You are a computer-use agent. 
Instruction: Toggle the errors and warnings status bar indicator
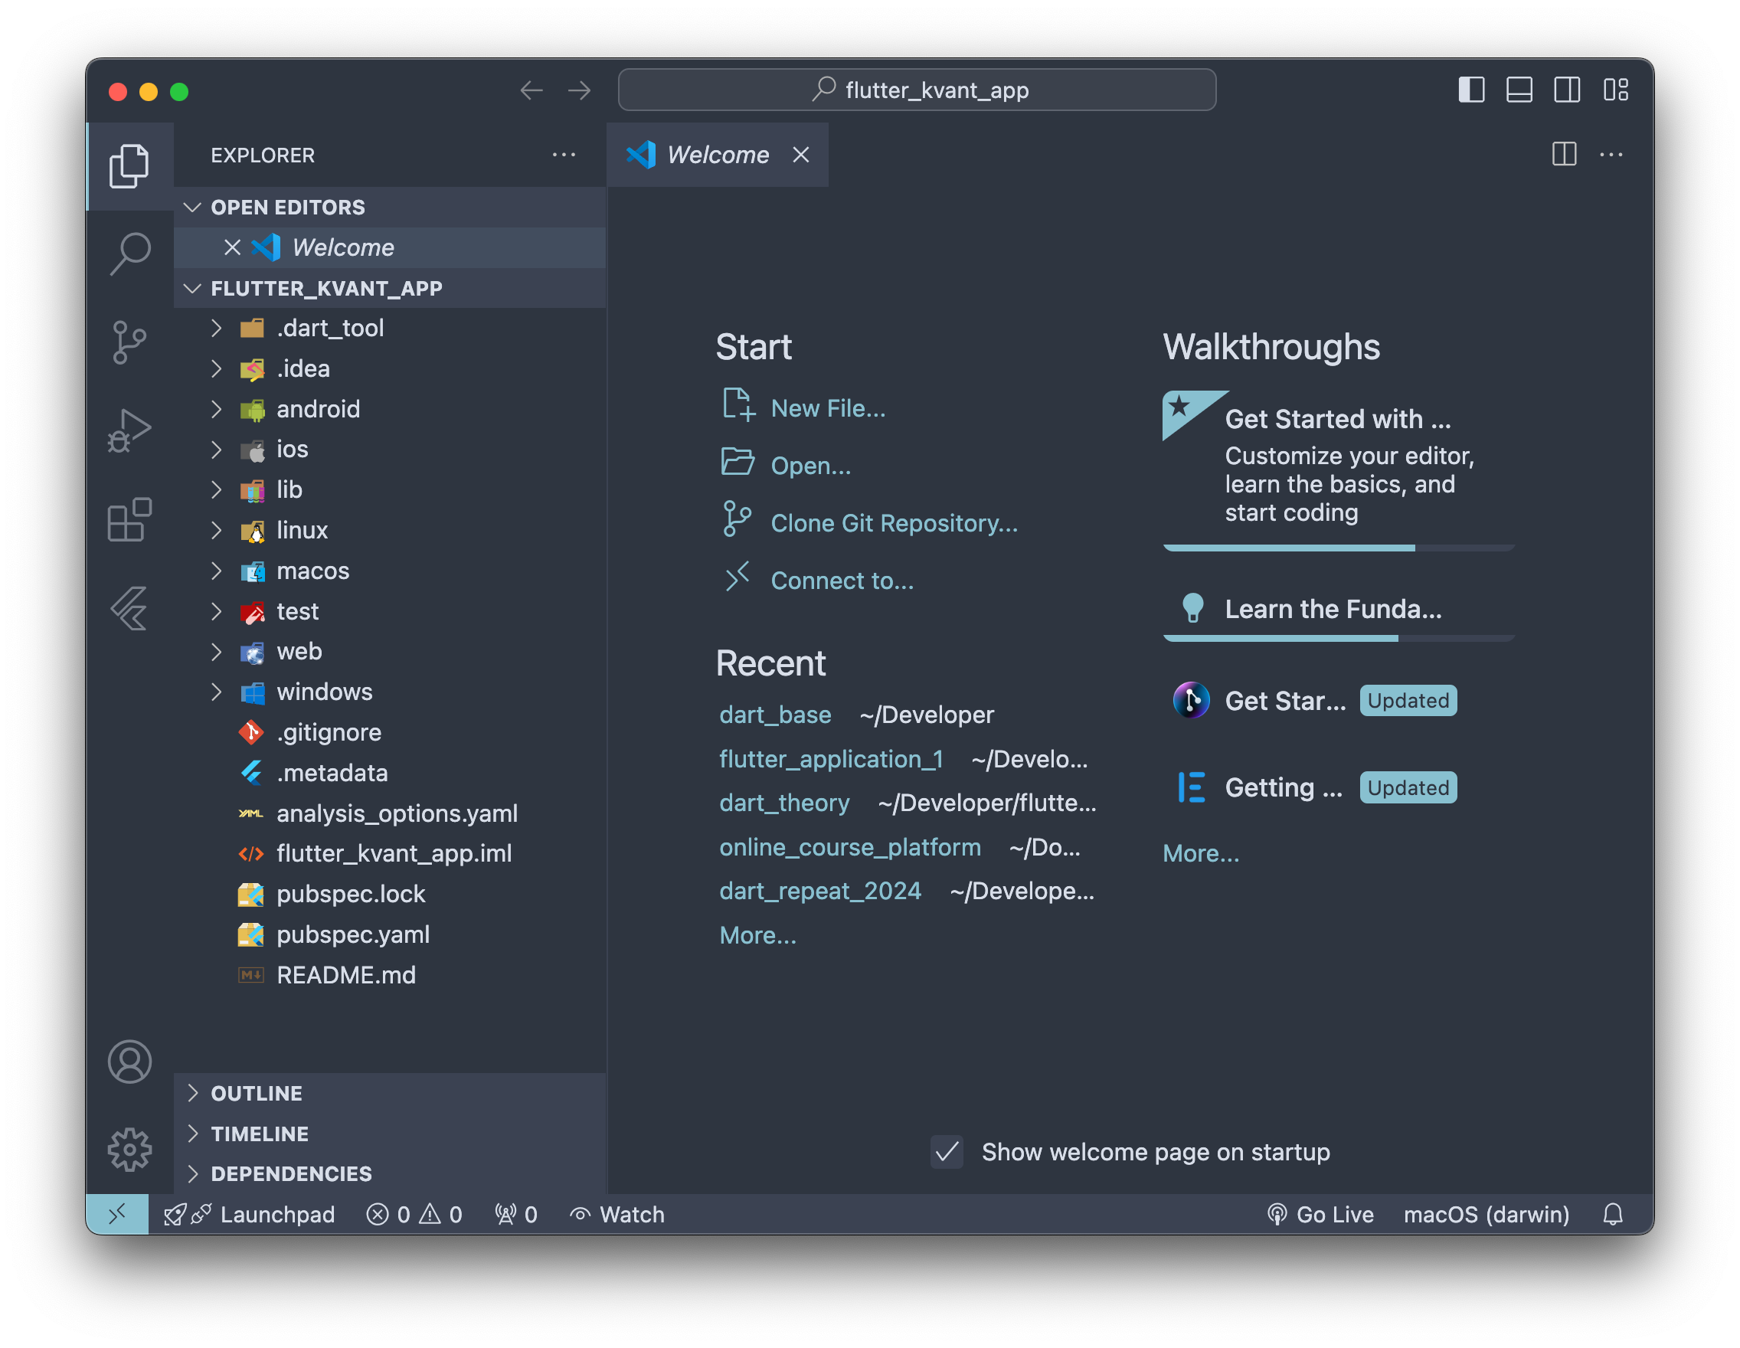tap(414, 1214)
